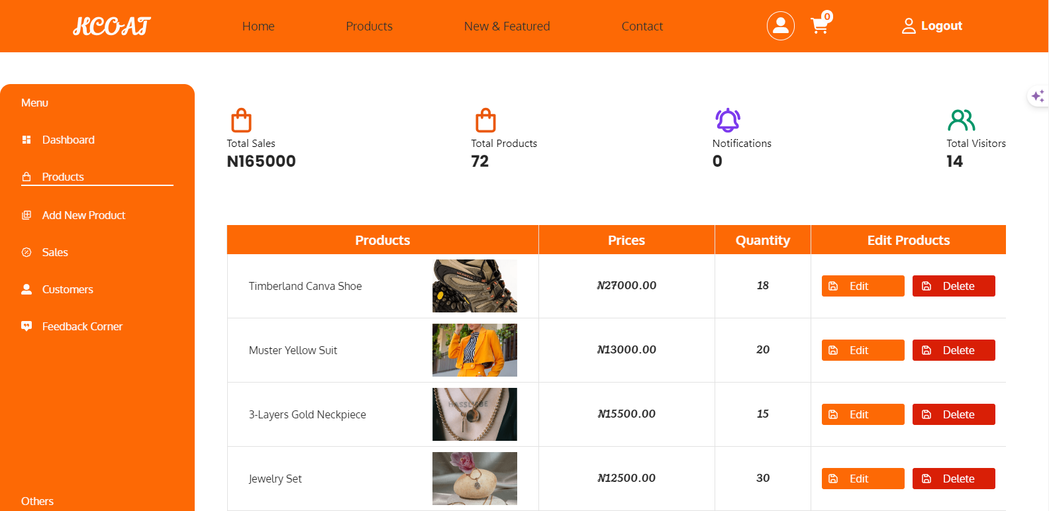Viewport: 1049px width, 511px height.
Task: Click the Customers person icon
Action: (x=26, y=289)
